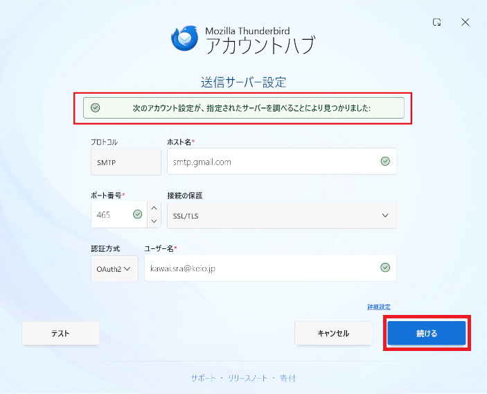
Task: Decrease port number with down arrow
Action: pyautogui.click(x=154, y=221)
